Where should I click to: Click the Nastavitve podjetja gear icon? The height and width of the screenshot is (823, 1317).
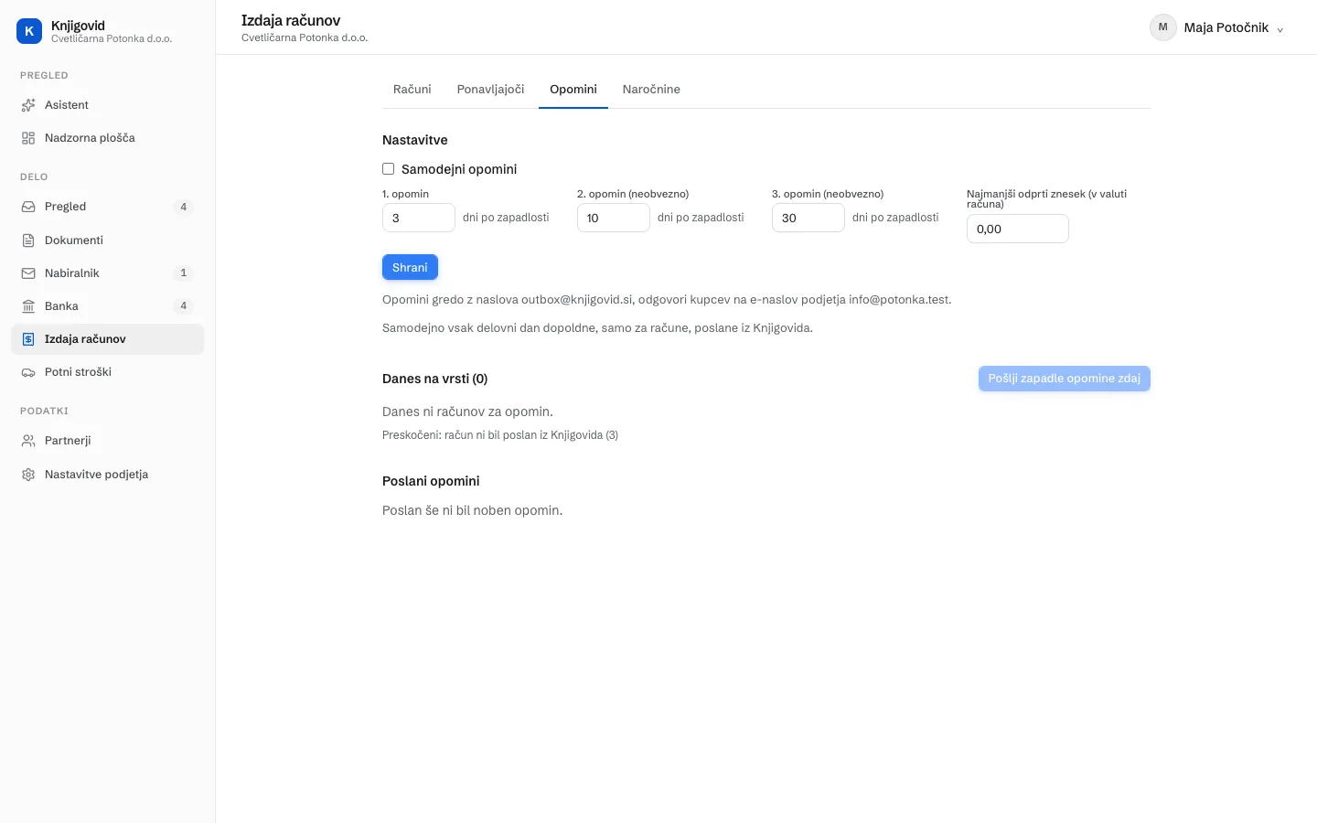(x=28, y=475)
